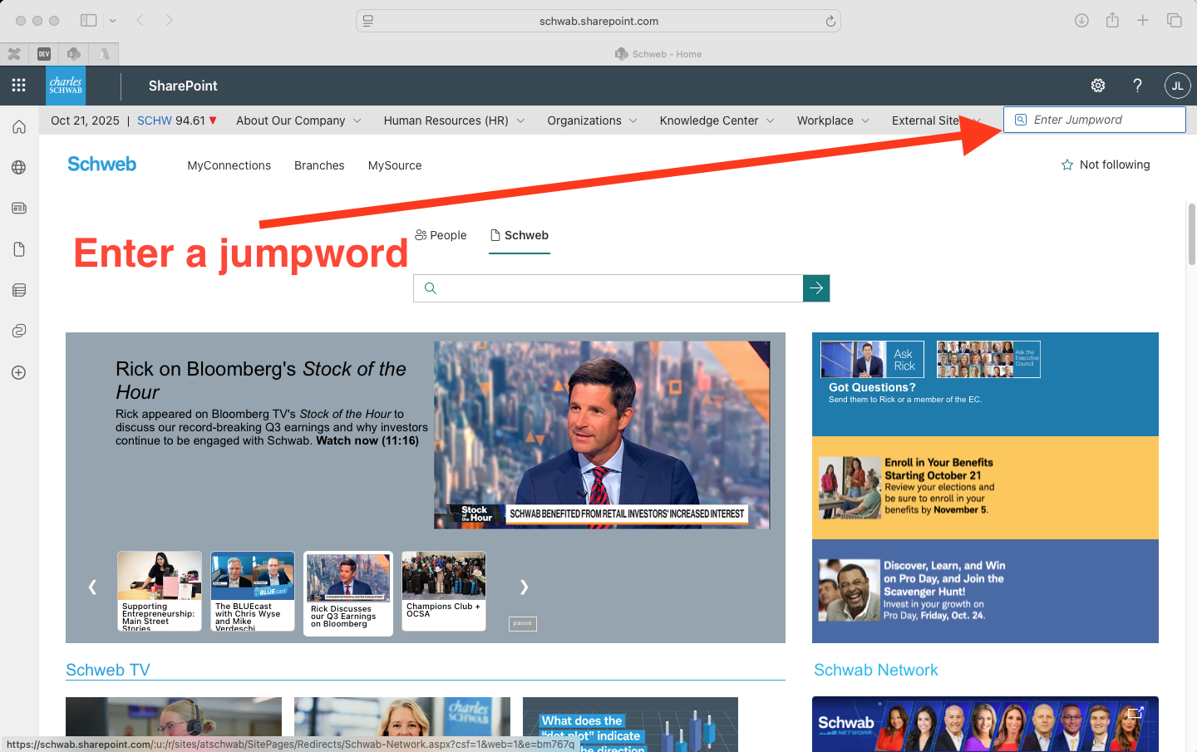
Task: Open the Branches navigation item
Action: click(319, 165)
